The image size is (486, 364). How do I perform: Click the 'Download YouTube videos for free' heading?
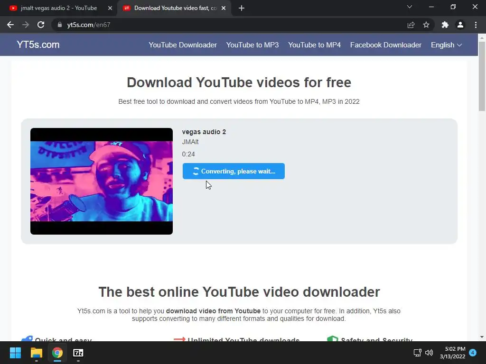239,82
